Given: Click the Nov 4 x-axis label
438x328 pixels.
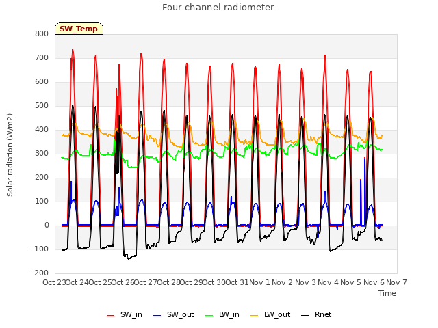Looking at the screenshot, I should pyautogui.click(x=328, y=282).
